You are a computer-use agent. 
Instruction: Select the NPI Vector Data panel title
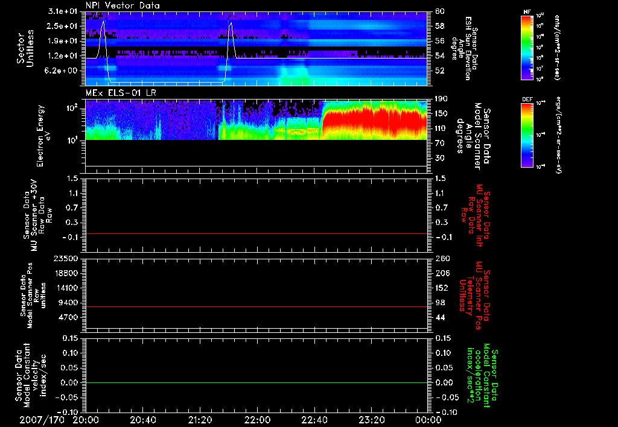point(122,5)
